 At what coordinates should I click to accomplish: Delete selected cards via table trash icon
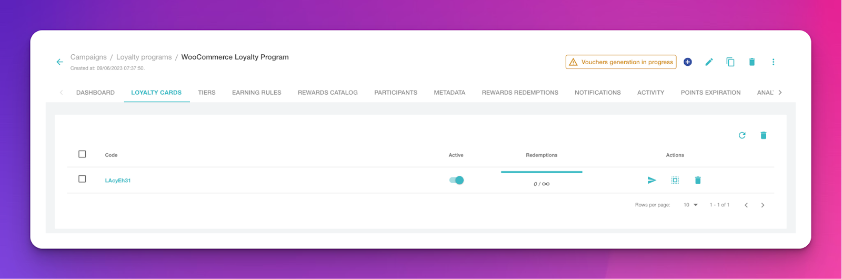[764, 135]
